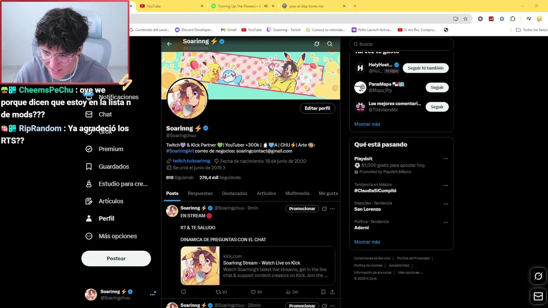Switch to the Me gusta tab
This screenshot has width=548, height=308.
[328, 193]
